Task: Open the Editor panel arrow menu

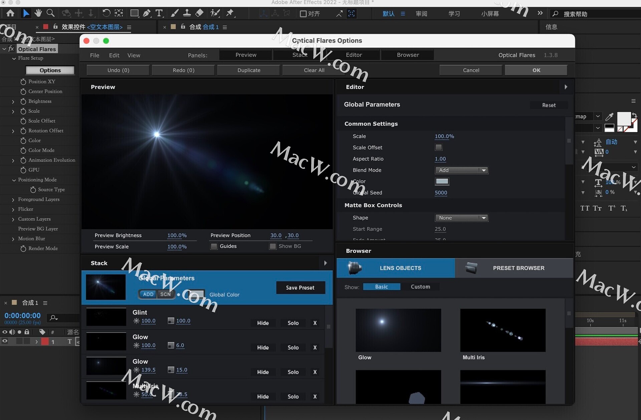Action: (x=566, y=87)
